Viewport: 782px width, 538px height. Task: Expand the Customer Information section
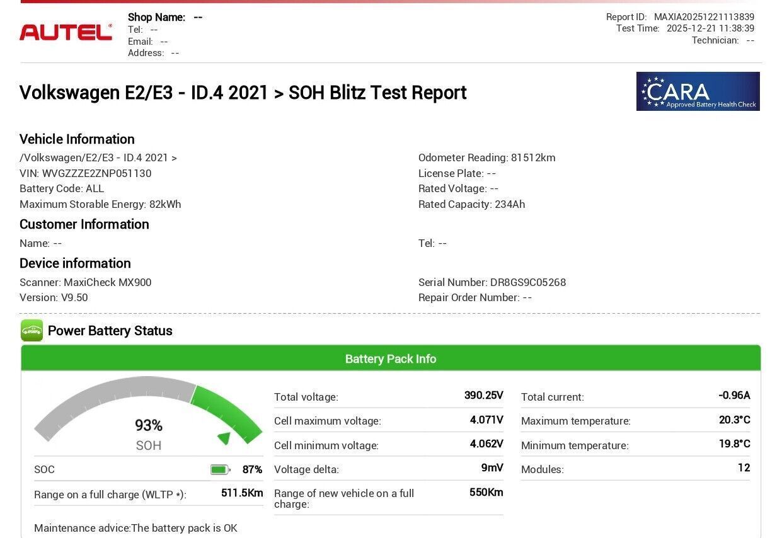(84, 224)
